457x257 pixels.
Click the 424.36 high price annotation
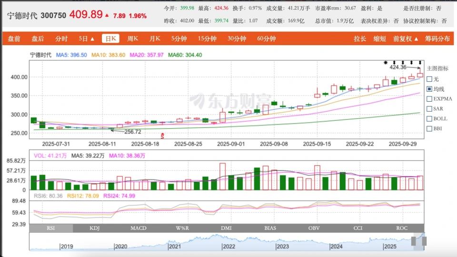(x=401, y=67)
